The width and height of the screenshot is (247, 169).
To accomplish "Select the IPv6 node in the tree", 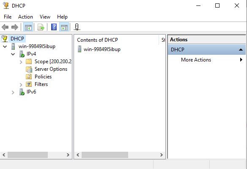I will 31,92.
